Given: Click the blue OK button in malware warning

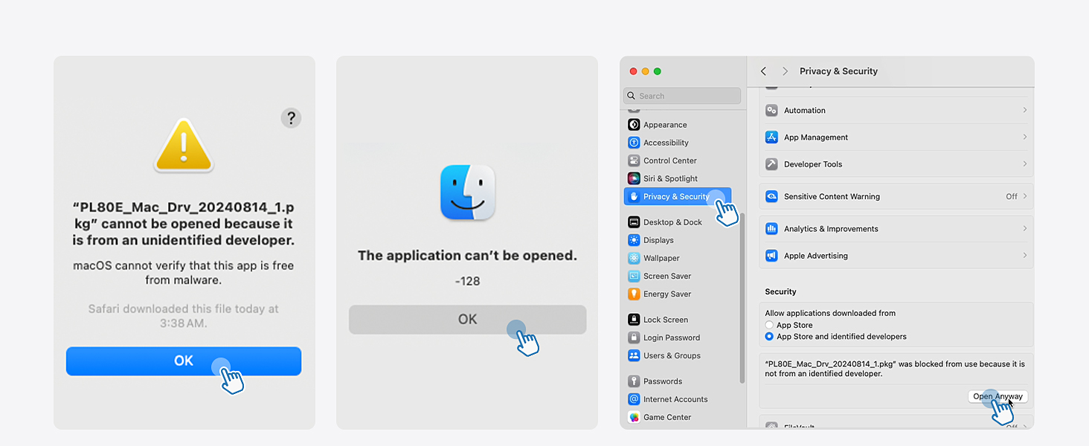Looking at the screenshot, I should pos(184,361).
